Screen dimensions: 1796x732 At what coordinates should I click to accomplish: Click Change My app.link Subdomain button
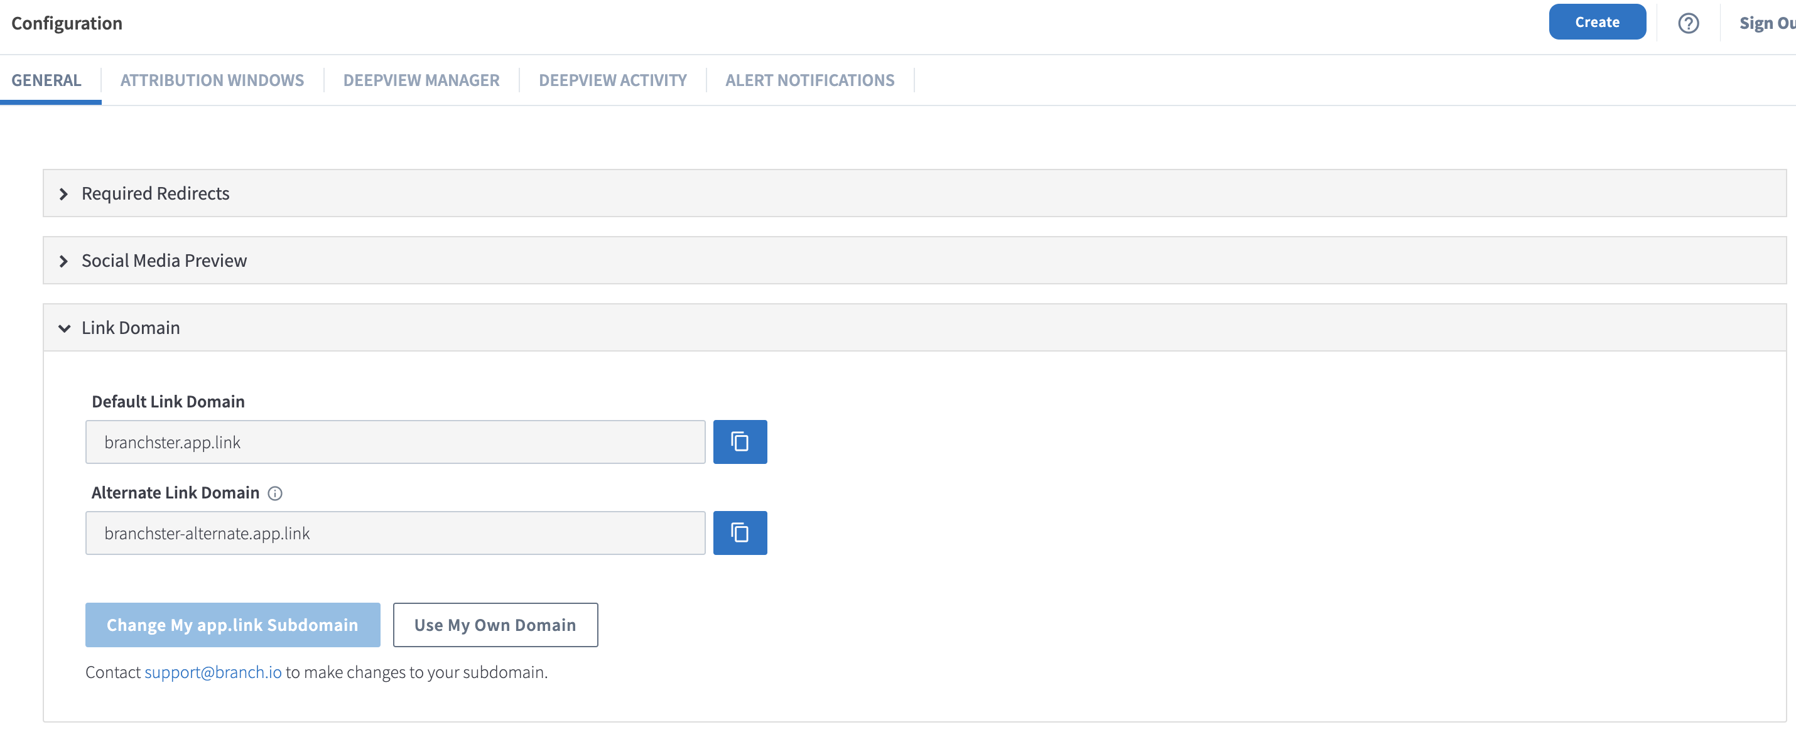pos(232,625)
